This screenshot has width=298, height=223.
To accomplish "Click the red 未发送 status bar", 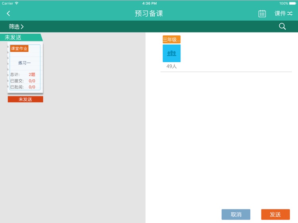I will 25,99.
